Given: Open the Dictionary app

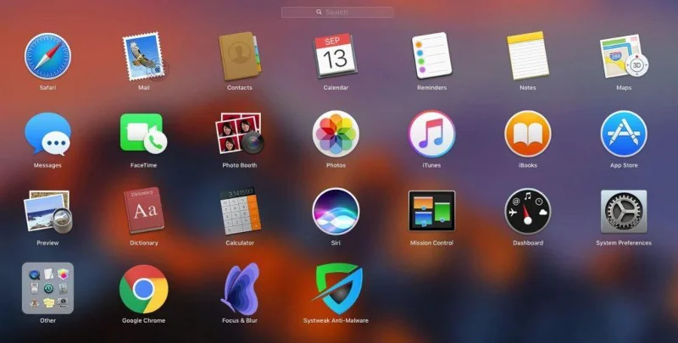Looking at the screenshot, I should coord(143,211).
